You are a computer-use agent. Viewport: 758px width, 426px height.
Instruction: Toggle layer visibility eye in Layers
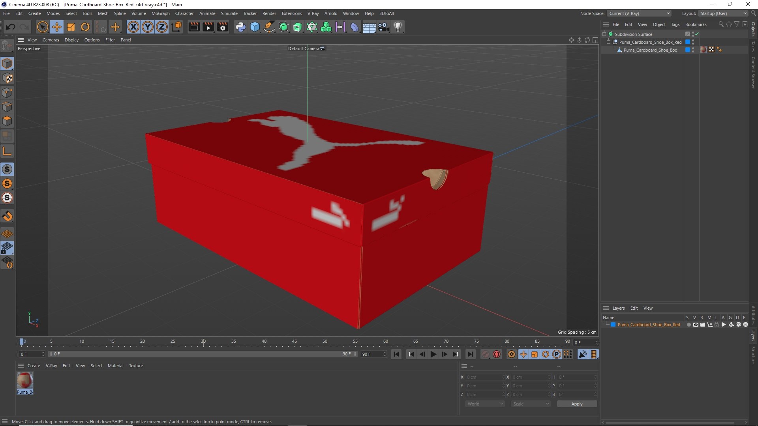click(x=696, y=325)
